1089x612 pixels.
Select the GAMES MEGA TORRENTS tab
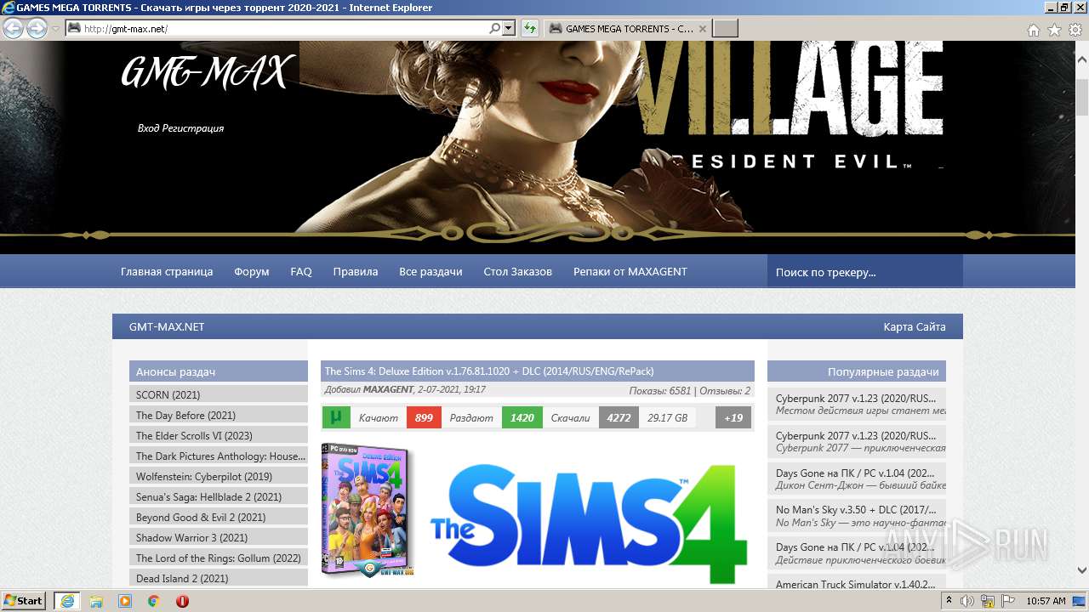tap(627, 28)
